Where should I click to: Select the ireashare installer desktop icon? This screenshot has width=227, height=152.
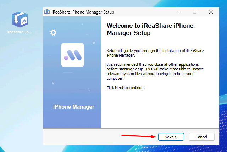pos(20,19)
